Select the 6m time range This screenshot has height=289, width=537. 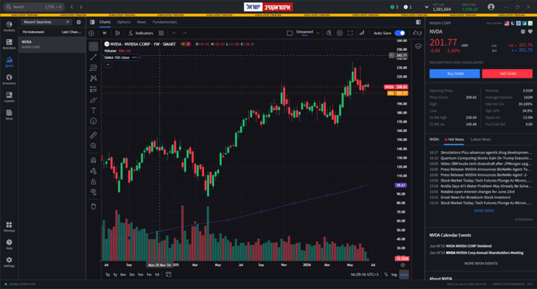123,274
